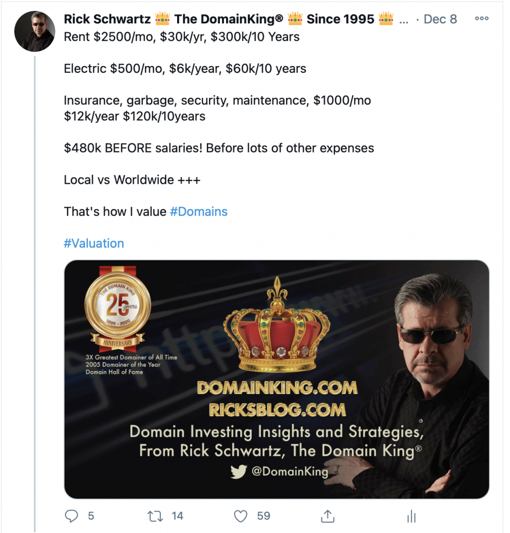This screenshot has height=533, width=510.
Task: Open the reply speech bubble icon
Action: 71,516
